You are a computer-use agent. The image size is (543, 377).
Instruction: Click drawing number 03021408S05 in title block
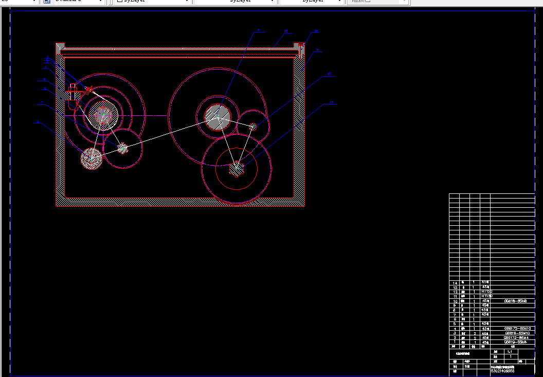[502, 371]
